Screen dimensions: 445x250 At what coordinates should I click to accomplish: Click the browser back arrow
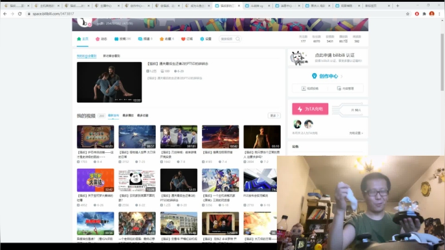[5, 14]
